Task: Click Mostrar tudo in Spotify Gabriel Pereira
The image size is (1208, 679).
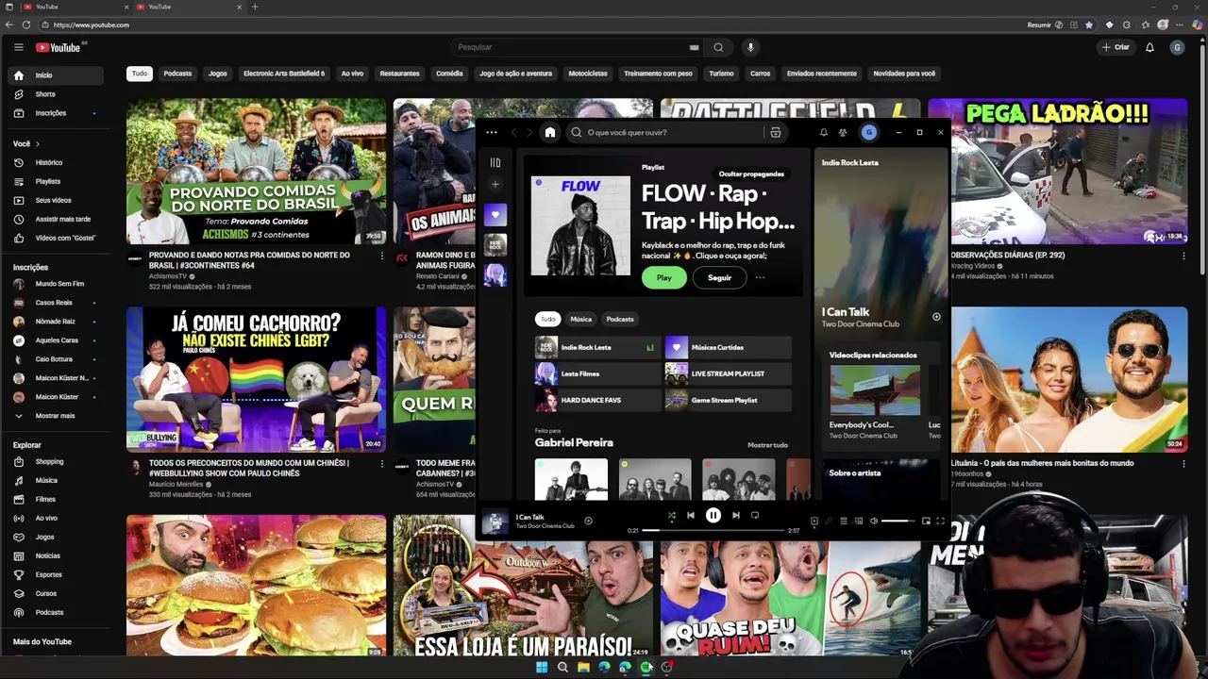Action: (767, 445)
